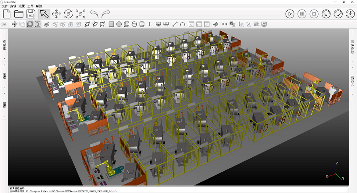This screenshot has width=357, height=193.
Task: Activate the rotate object tool
Action: (68, 14)
